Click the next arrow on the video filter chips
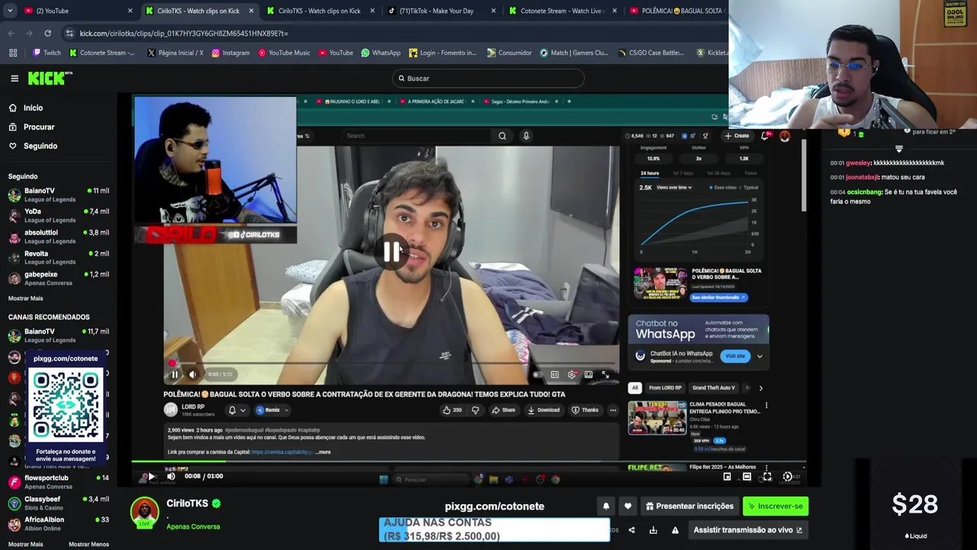The height and width of the screenshot is (550, 977). coord(760,388)
